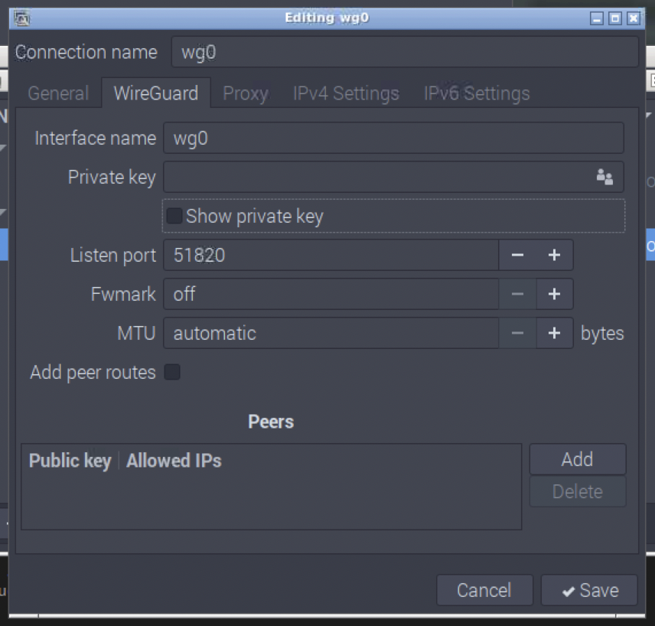Enable the Show private key checkbox
This screenshot has height=626, width=655.
click(x=173, y=216)
